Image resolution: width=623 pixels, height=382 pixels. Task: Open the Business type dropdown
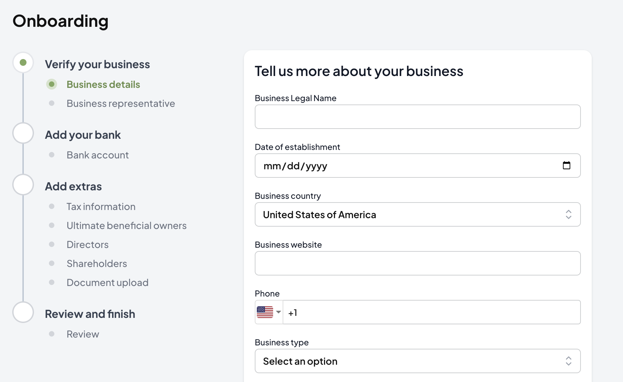pyautogui.click(x=417, y=361)
